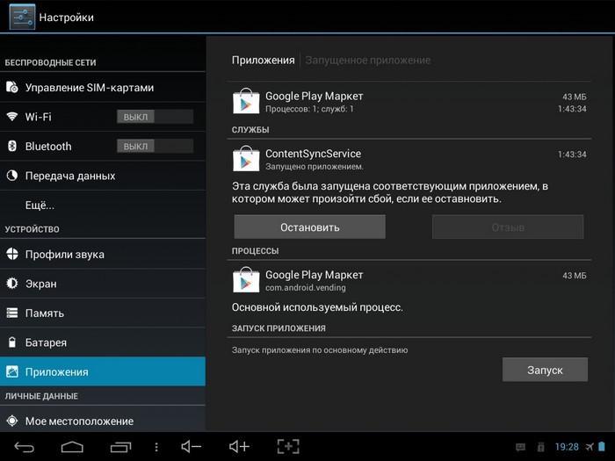Open Батарея settings item
This screenshot has width=615, height=461.
(x=103, y=342)
